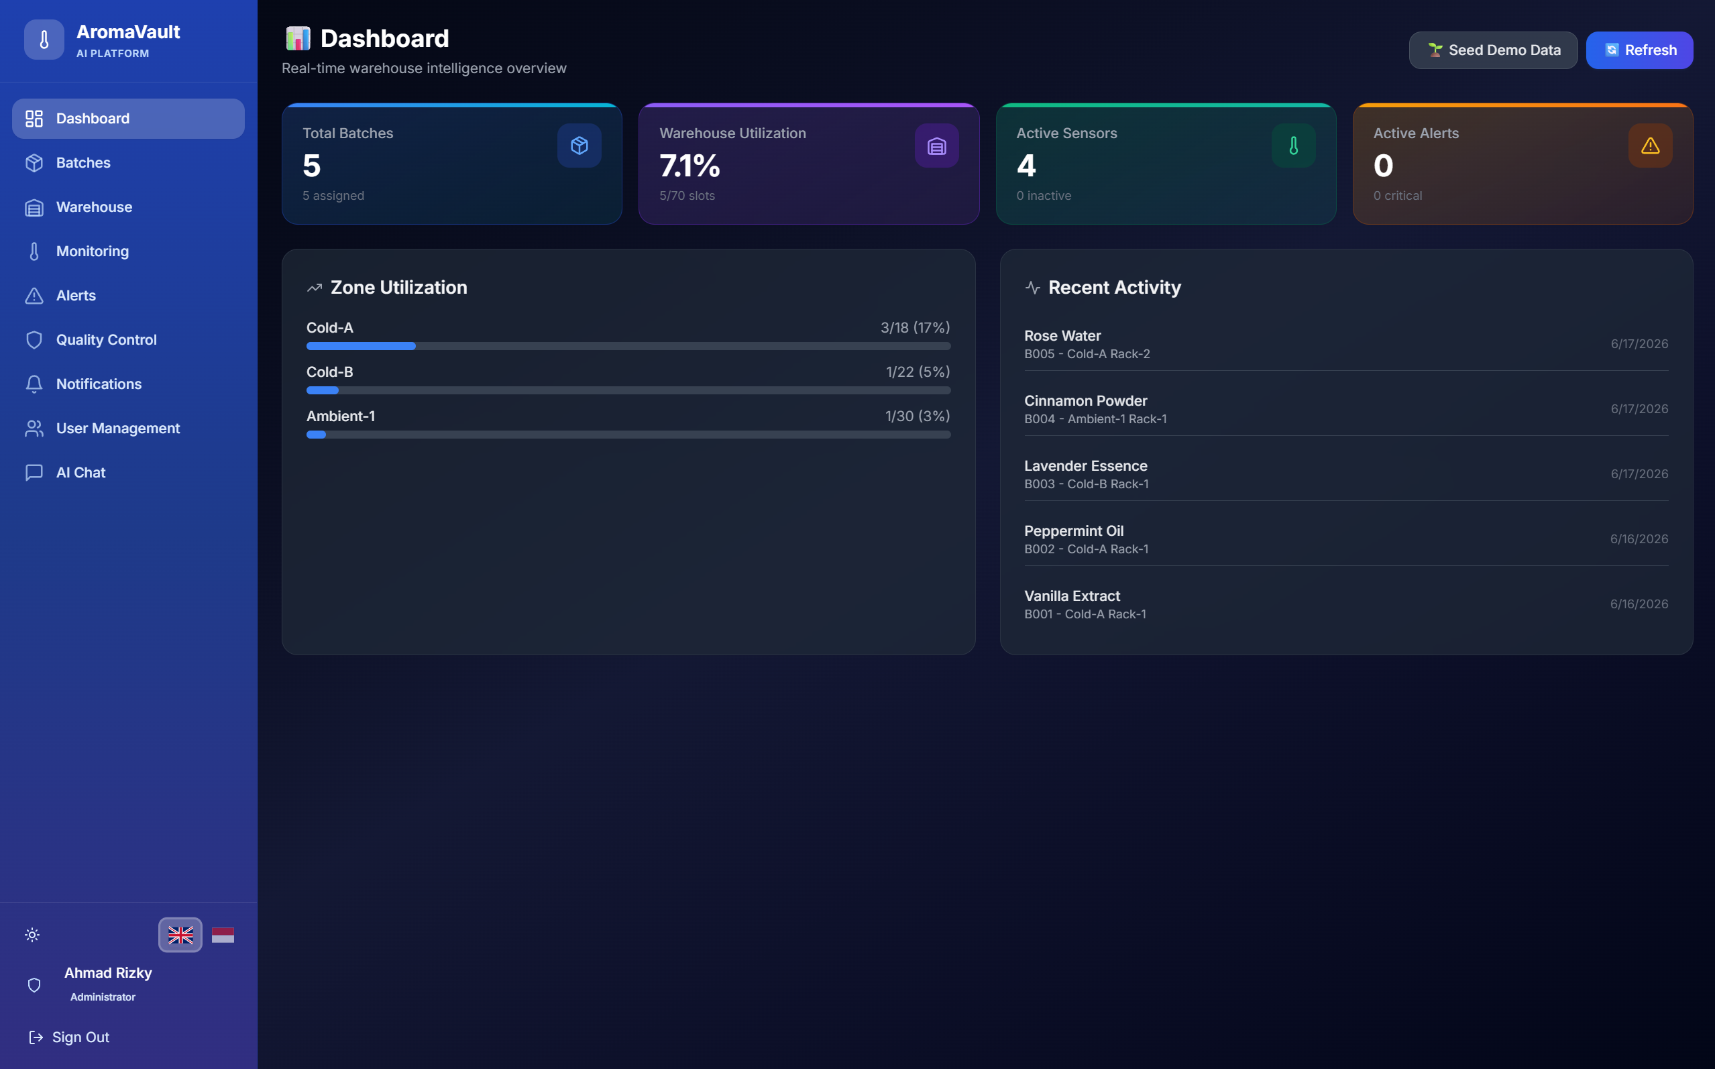Click the shield icon beside Ahmad Rizky
The width and height of the screenshot is (1715, 1069).
[34, 985]
